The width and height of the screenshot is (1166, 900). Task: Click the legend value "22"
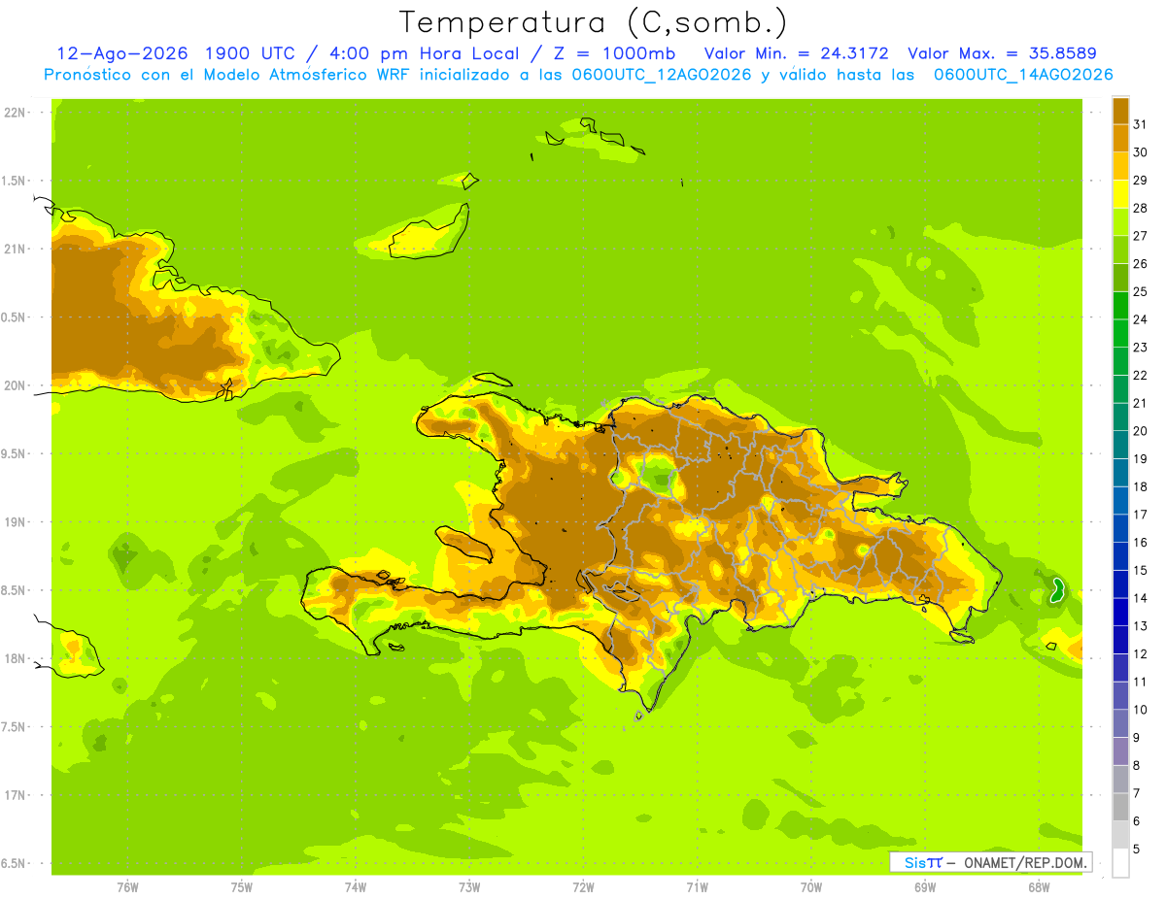coord(1140,375)
